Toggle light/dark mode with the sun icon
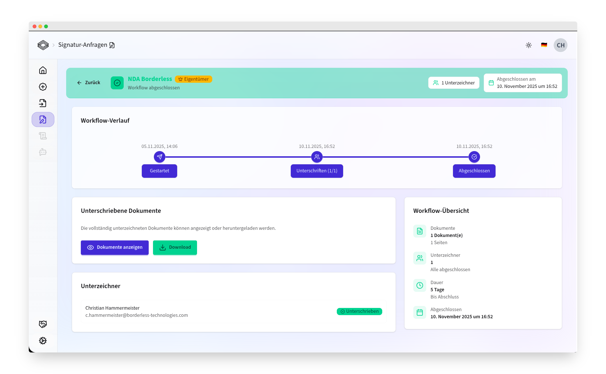Image resolution: width=606 pixels, height=374 pixels. coord(529,45)
